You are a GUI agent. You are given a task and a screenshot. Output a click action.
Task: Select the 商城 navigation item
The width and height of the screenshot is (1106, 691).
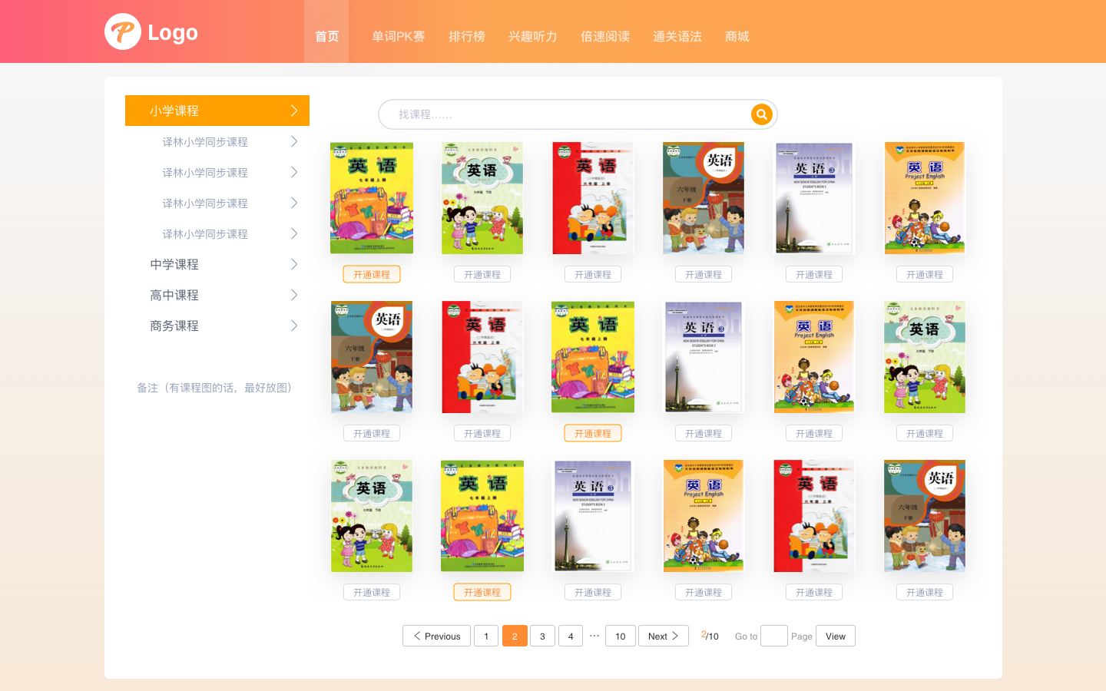click(736, 36)
